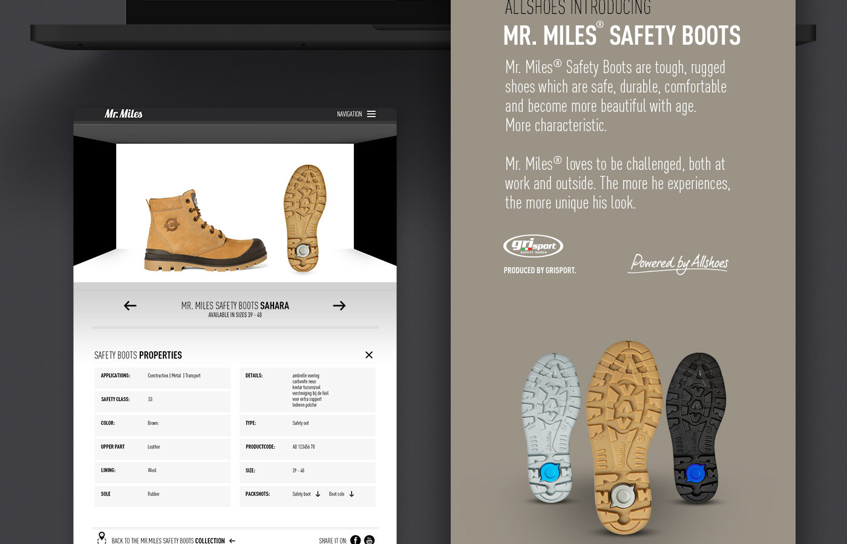Click the 'Safety Boots Properties' heading
847x544 pixels.
138,355
